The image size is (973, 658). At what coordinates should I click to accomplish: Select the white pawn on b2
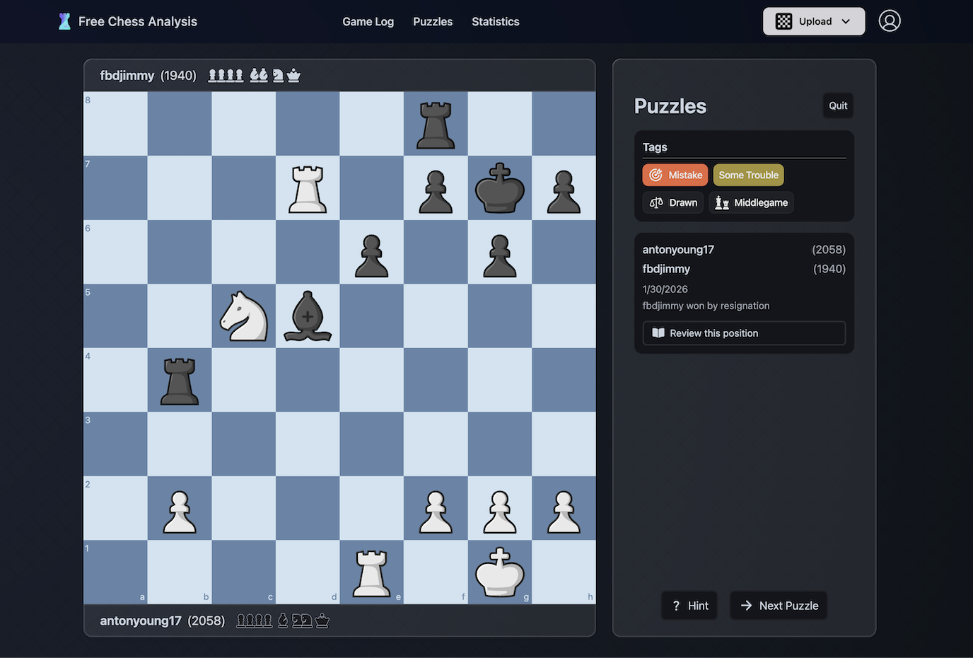pos(180,511)
